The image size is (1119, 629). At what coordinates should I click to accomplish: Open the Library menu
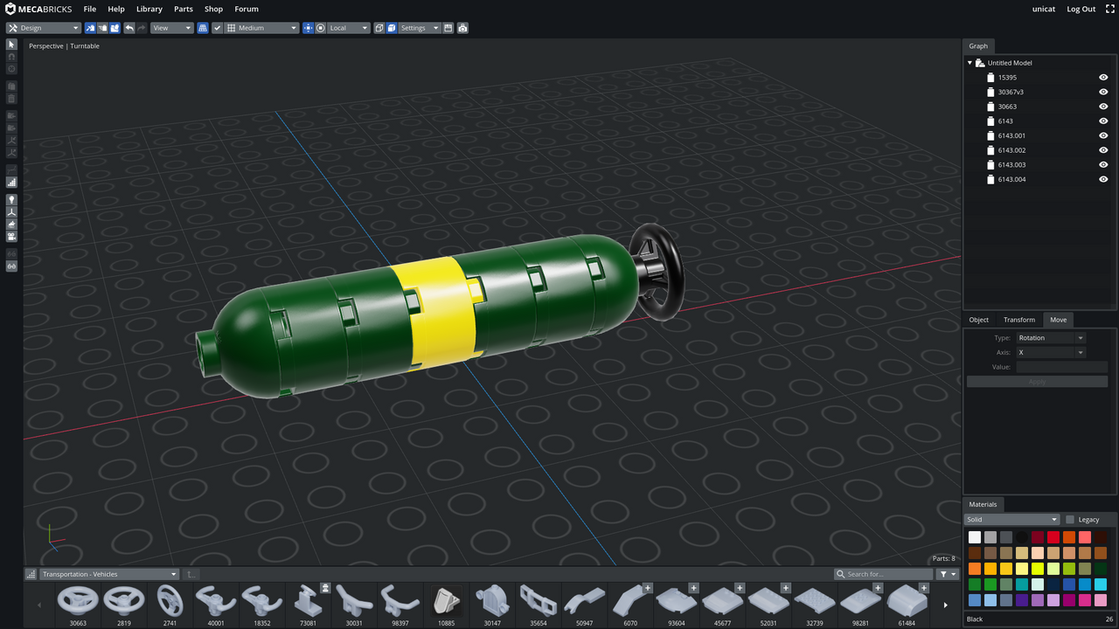(149, 9)
